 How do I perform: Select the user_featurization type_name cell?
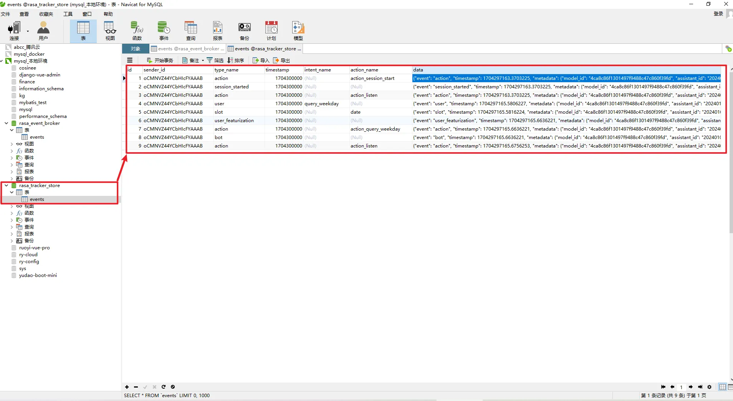pyautogui.click(x=239, y=121)
